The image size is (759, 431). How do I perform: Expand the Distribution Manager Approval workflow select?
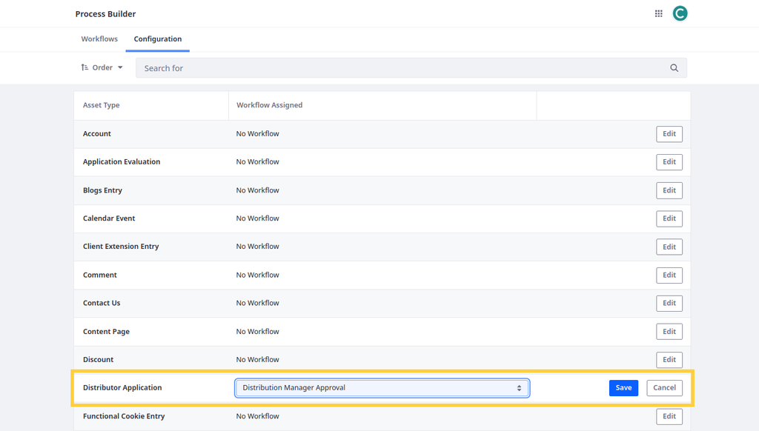click(382, 388)
